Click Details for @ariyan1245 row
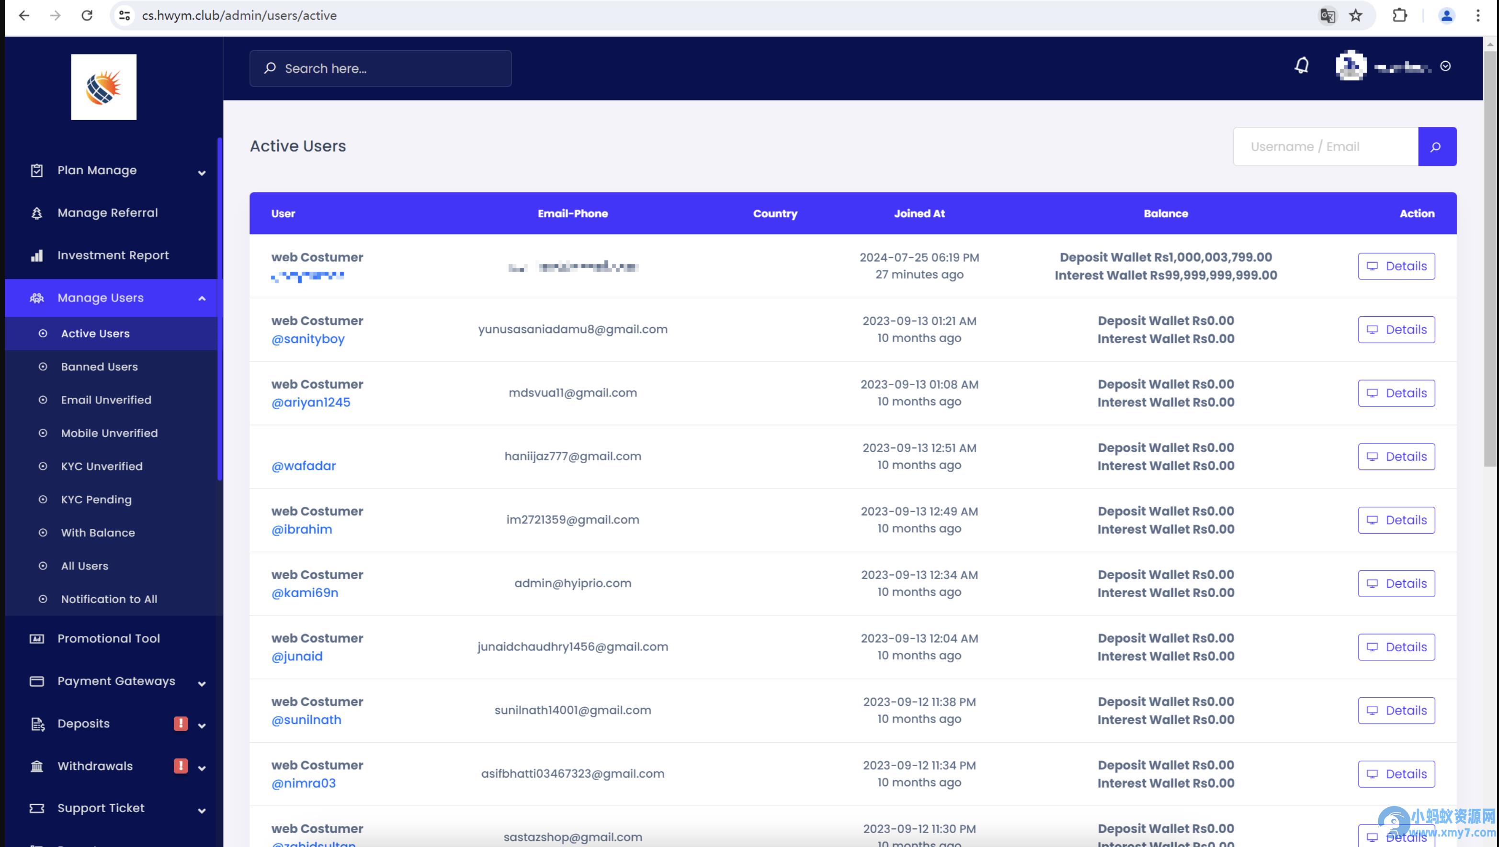 point(1396,393)
